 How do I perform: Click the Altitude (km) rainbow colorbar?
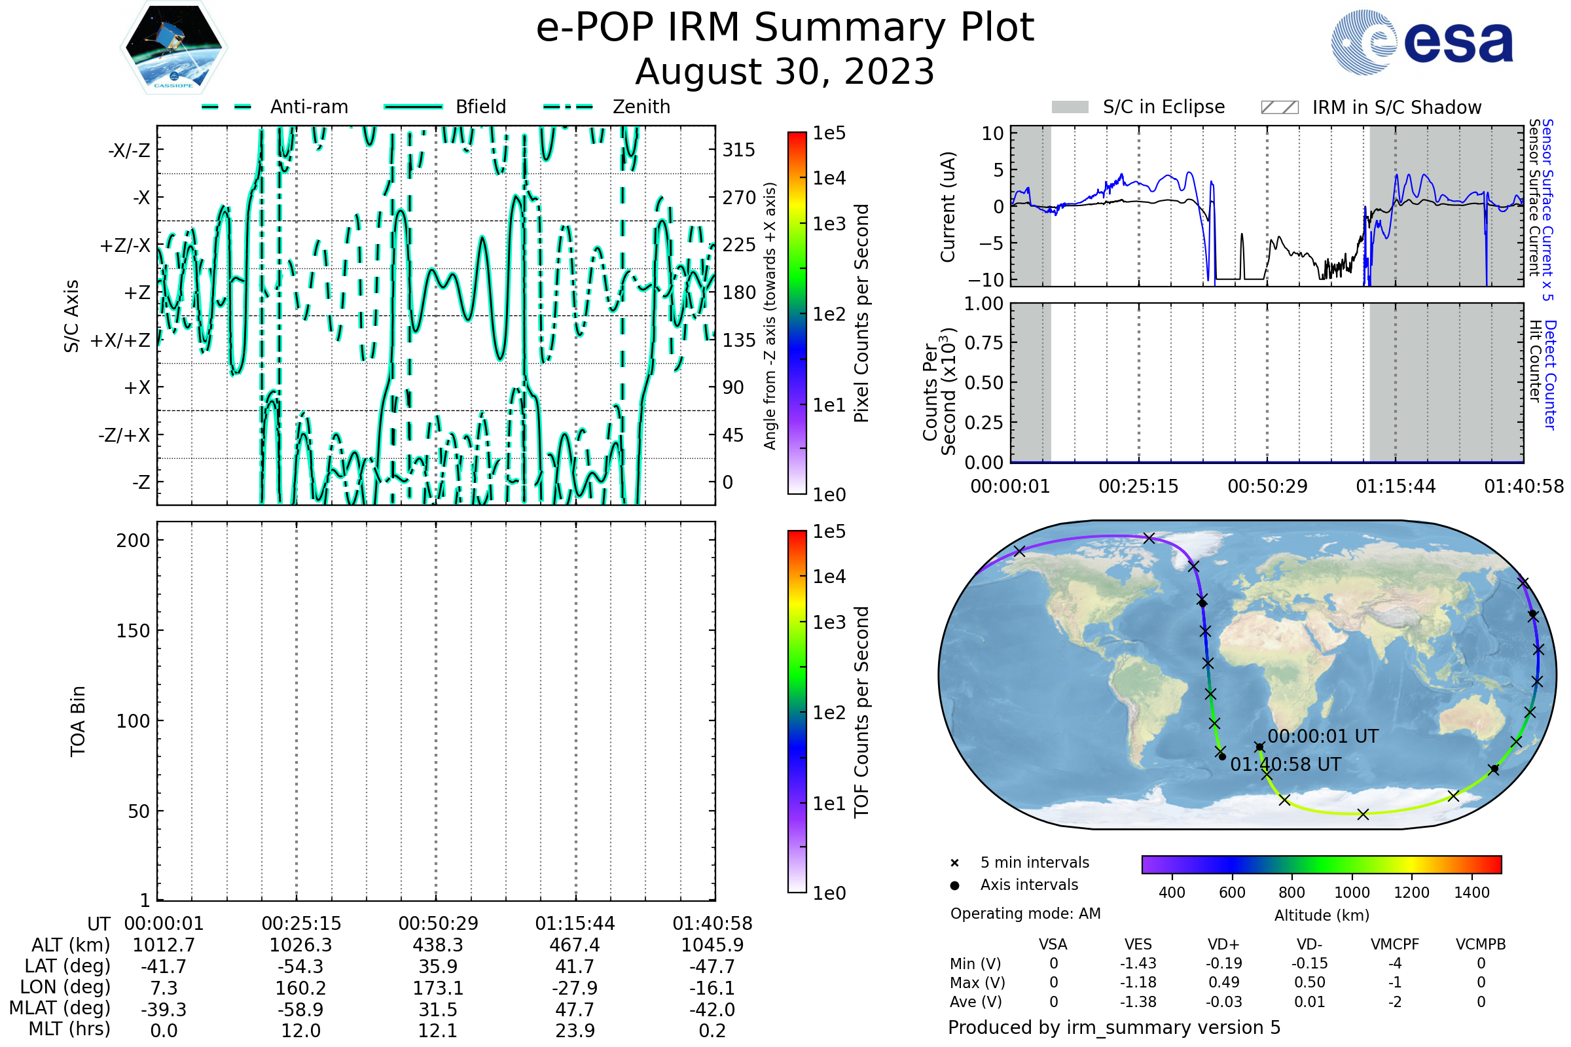point(1321,864)
